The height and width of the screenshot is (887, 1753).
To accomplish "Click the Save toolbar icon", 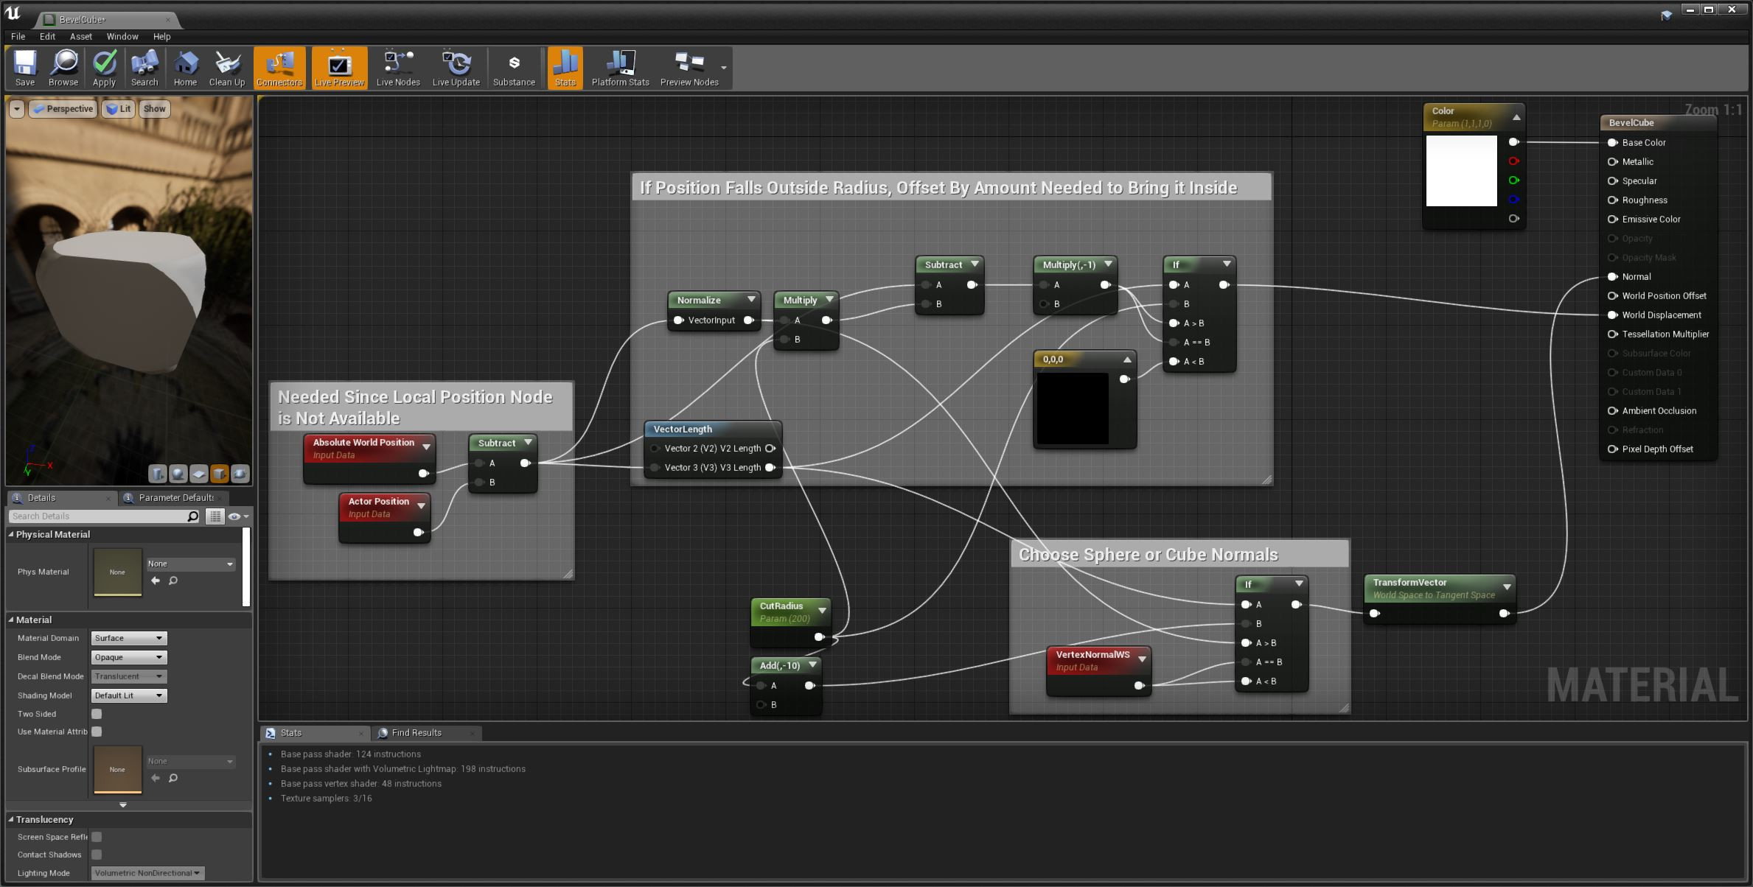I will tap(25, 67).
